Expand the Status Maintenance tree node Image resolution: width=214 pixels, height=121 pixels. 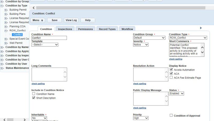(x=2, y=68)
